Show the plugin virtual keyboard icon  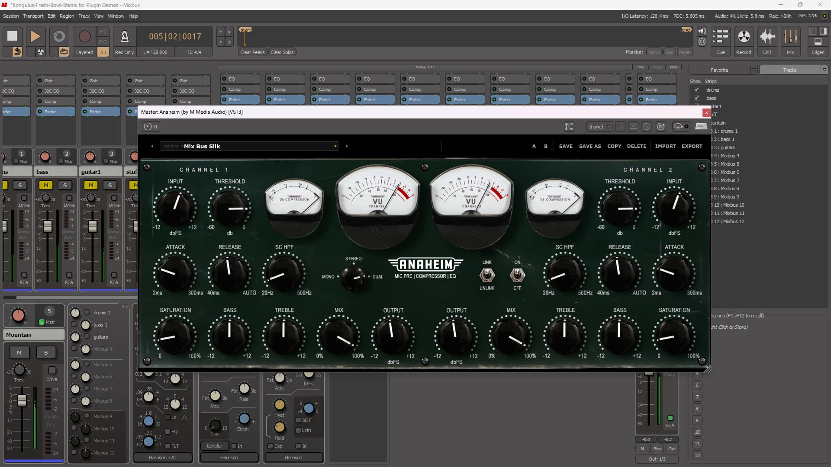coord(701,126)
